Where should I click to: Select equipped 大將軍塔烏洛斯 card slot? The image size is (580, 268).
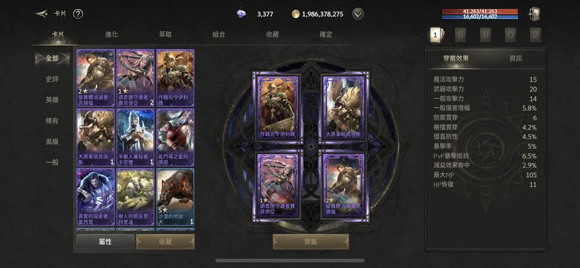pos(343,108)
